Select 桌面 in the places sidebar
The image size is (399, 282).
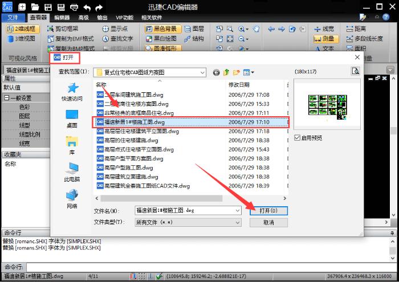pos(72,118)
